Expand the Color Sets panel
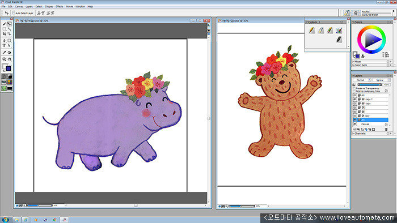The width and height of the screenshot is (397, 223). click(x=353, y=65)
